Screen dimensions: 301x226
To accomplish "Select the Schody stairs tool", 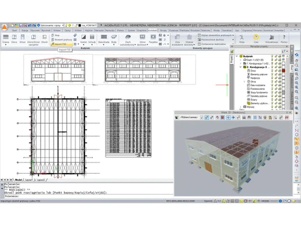I will point(92,39).
